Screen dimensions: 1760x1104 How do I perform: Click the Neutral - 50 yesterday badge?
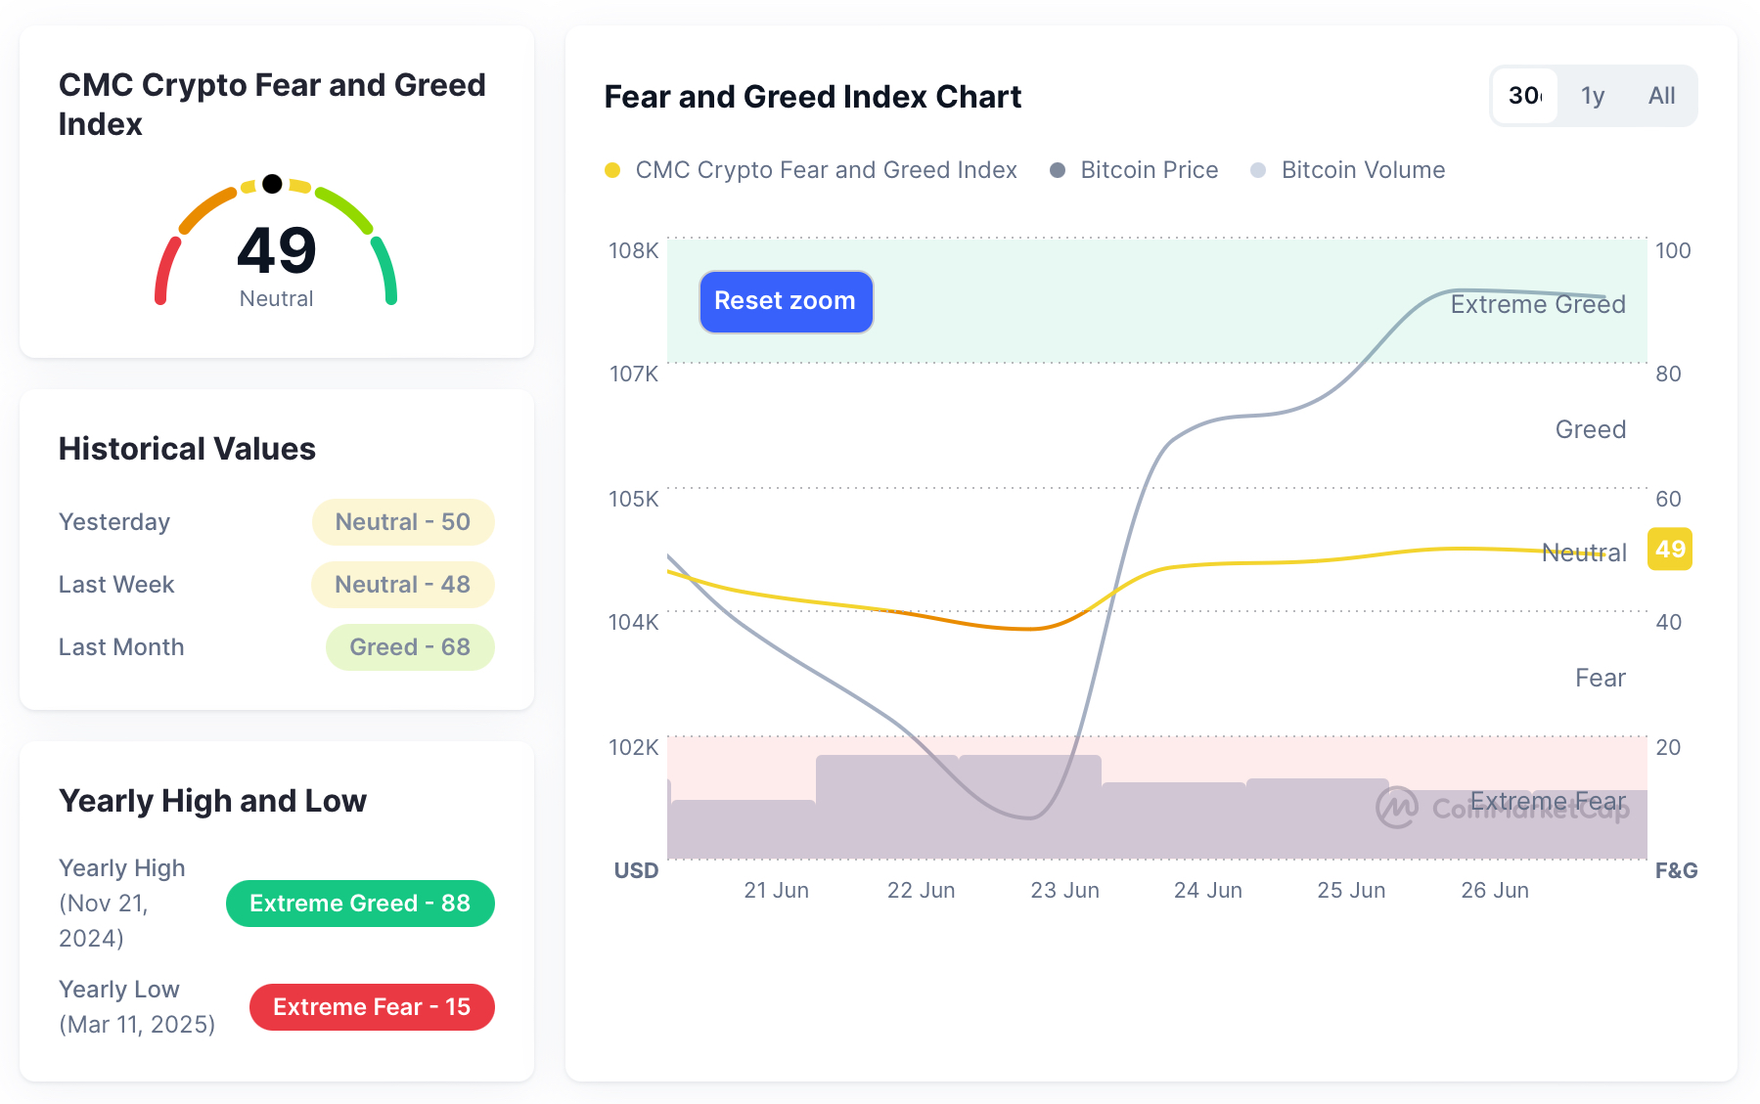(403, 522)
